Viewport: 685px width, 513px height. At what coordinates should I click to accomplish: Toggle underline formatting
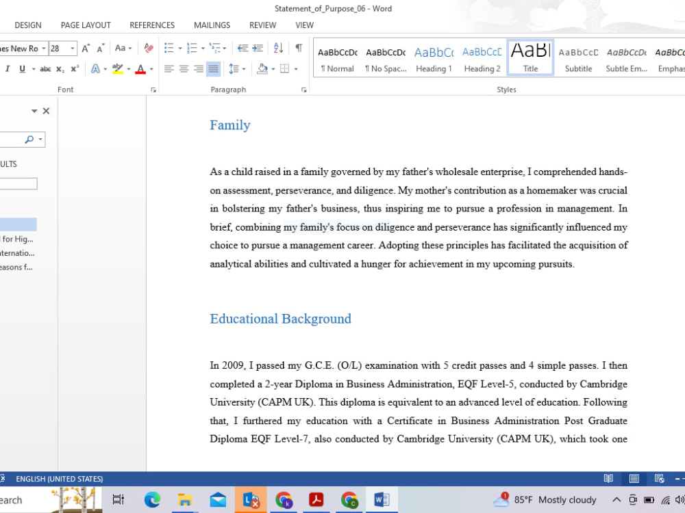click(23, 69)
